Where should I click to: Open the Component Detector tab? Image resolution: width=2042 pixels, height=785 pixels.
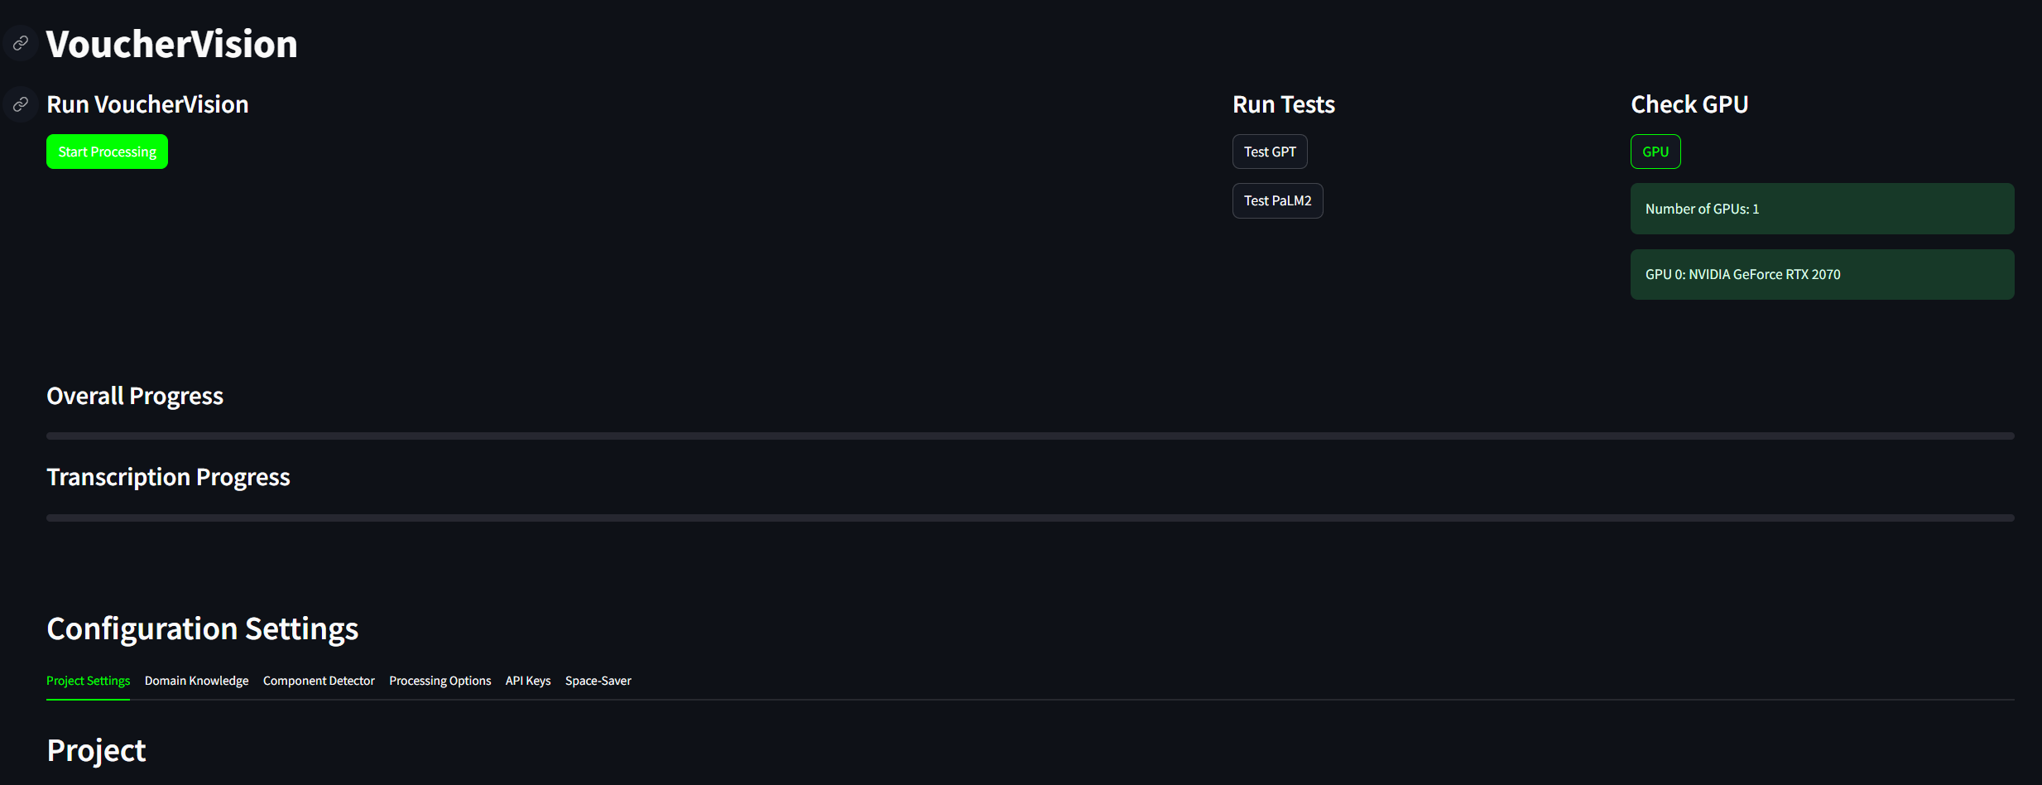tap(319, 681)
